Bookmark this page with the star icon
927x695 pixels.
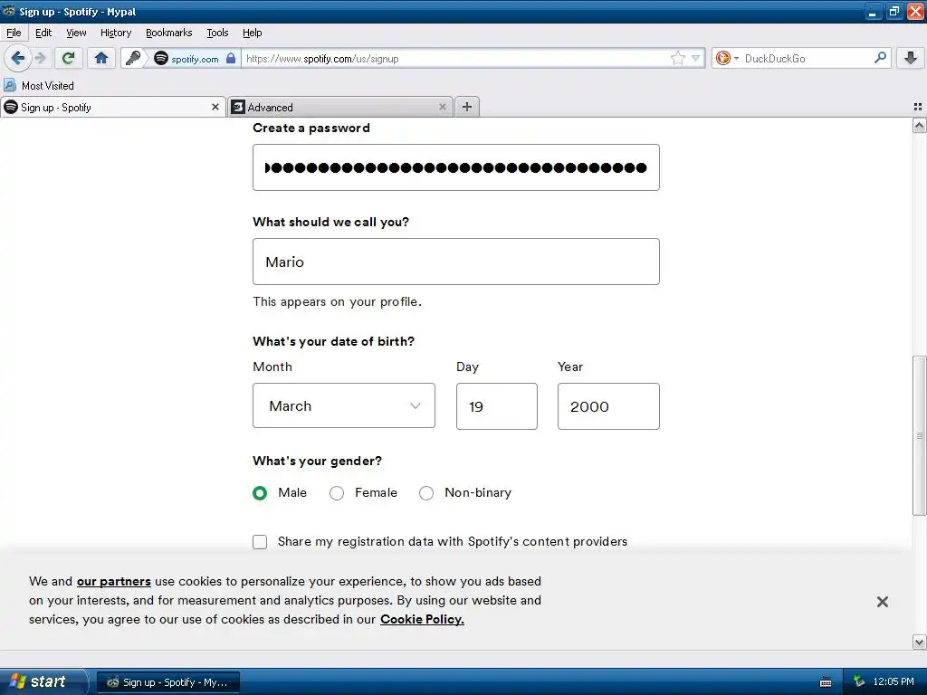[x=677, y=58]
